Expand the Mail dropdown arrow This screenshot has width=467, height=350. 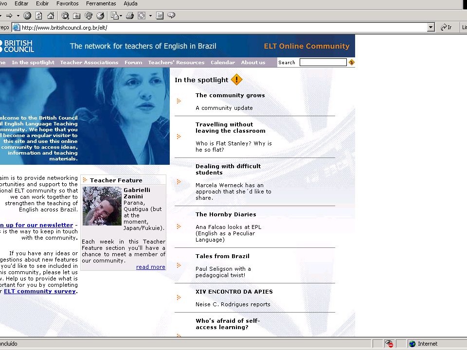tap(121, 16)
